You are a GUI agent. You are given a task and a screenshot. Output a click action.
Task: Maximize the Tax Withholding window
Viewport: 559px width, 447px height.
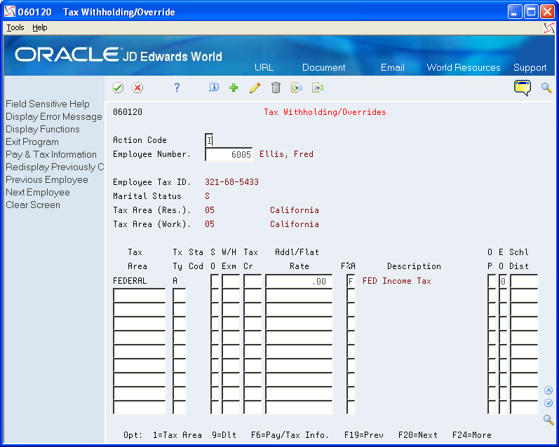click(531, 12)
